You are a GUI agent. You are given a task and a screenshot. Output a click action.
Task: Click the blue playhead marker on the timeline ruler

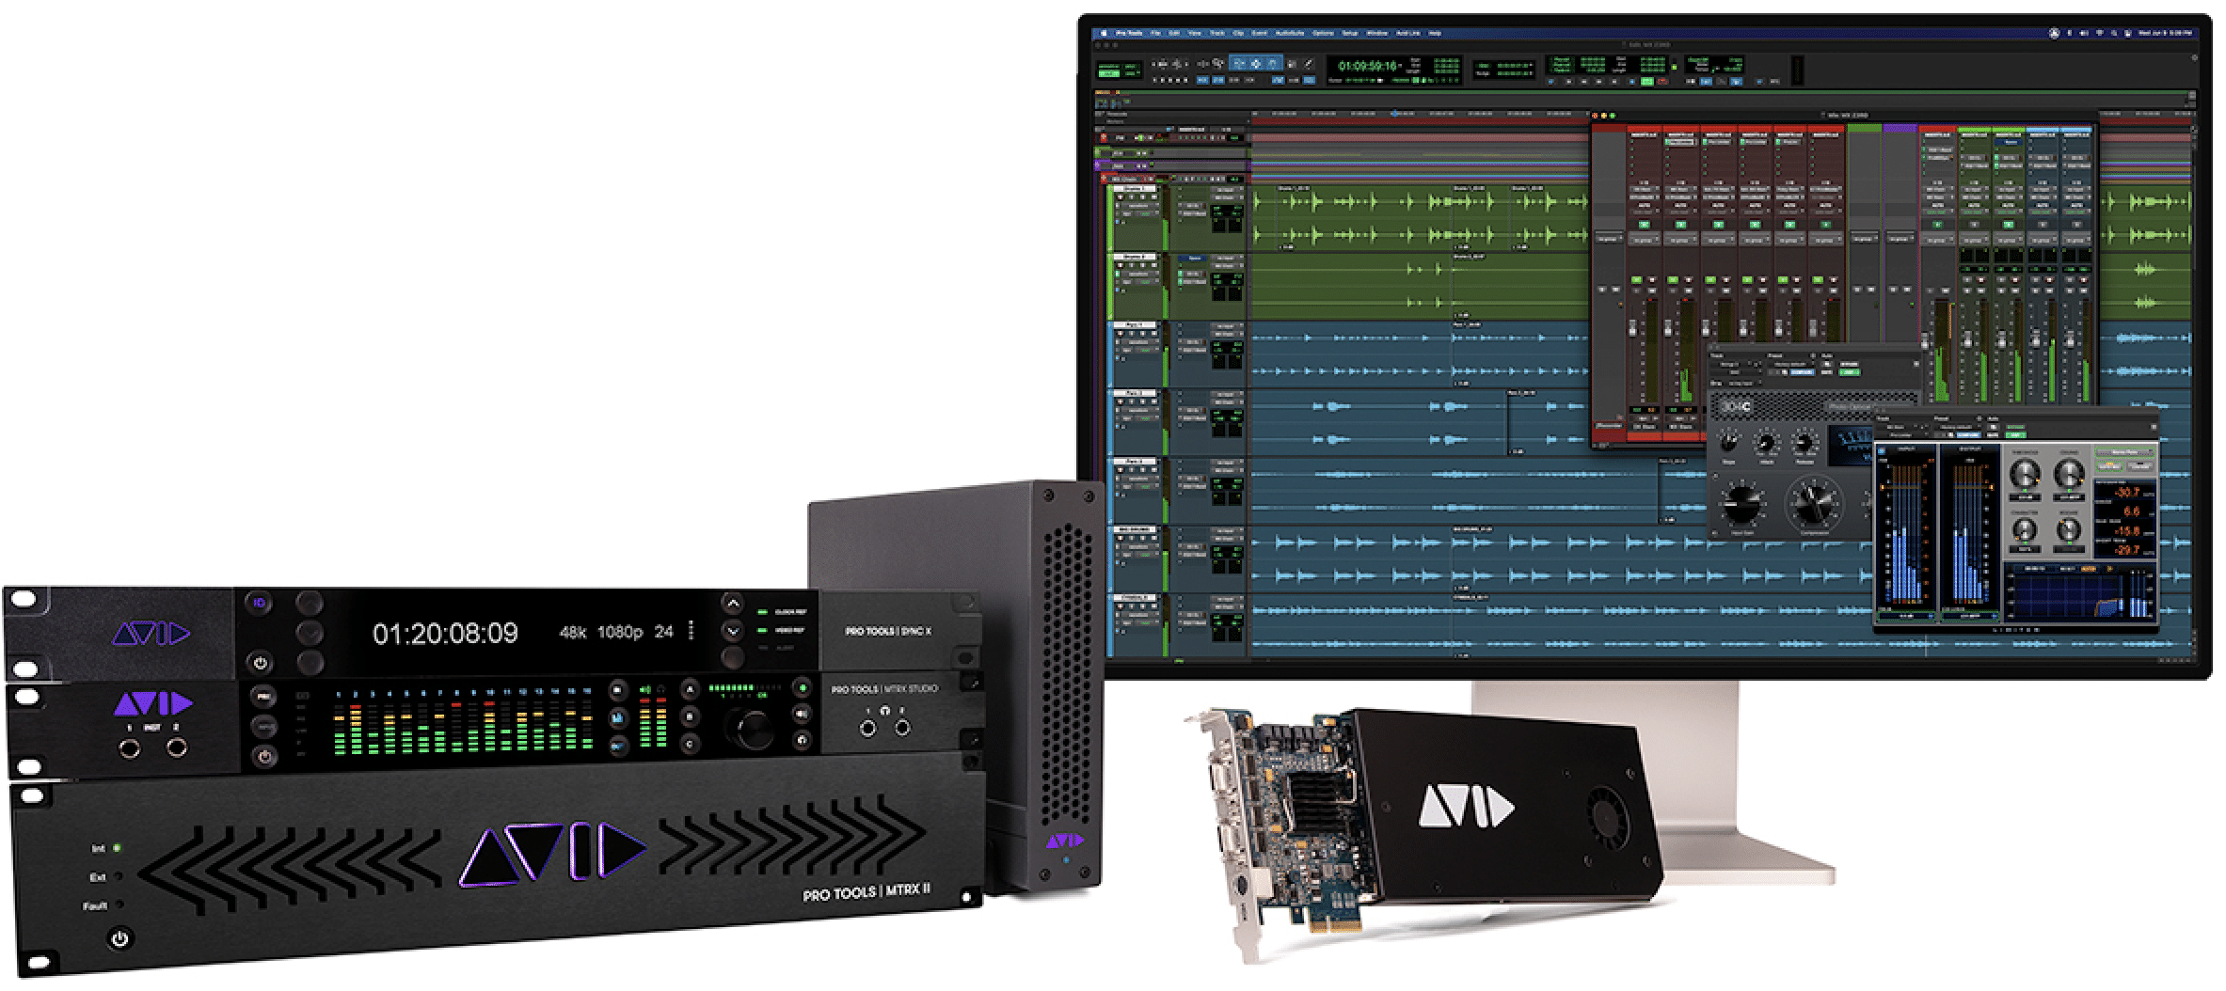tap(1395, 113)
